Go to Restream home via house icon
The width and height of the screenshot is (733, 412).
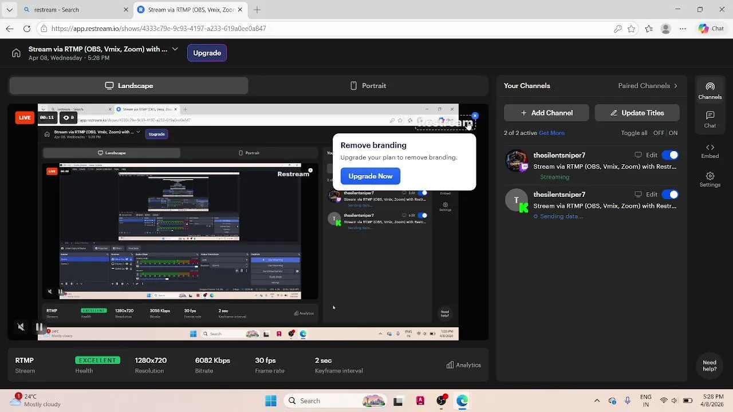pyautogui.click(x=16, y=53)
